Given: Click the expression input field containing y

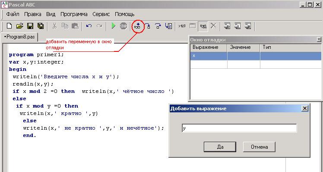Looking at the screenshot, I should (239, 128).
